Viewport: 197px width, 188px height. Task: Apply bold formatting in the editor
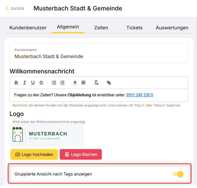(16, 83)
